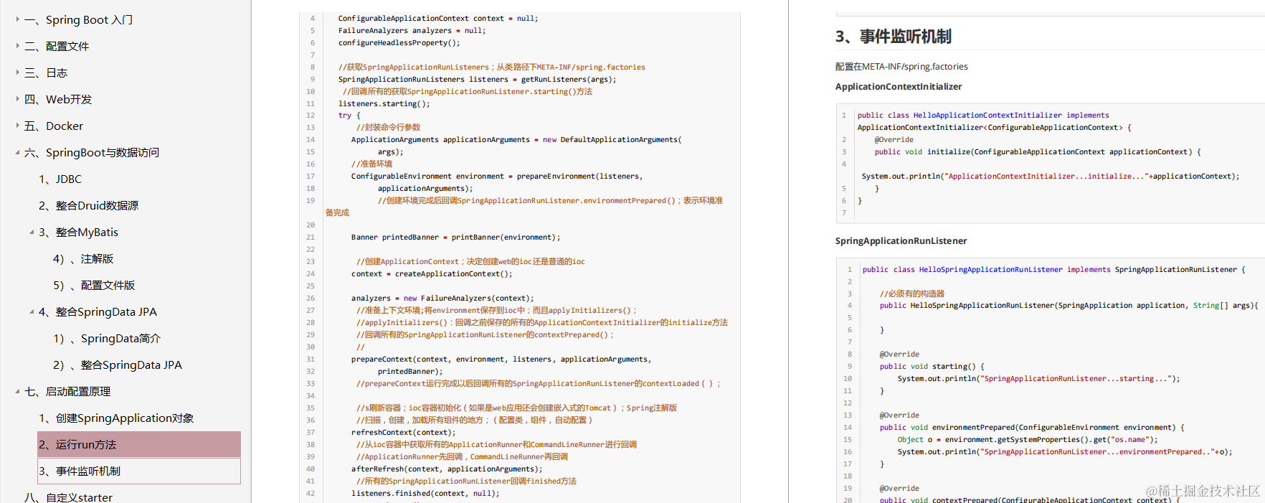Jump to 八、自定义starter in the outline
Viewport: 1265px width, 503px height.
tap(68, 497)
